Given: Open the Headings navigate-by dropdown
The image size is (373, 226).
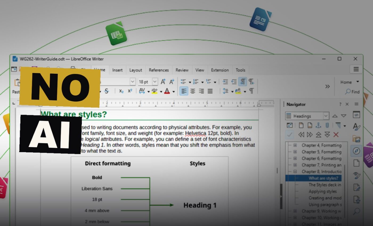Looking at the screenshot, I should (x=307, y=116).
